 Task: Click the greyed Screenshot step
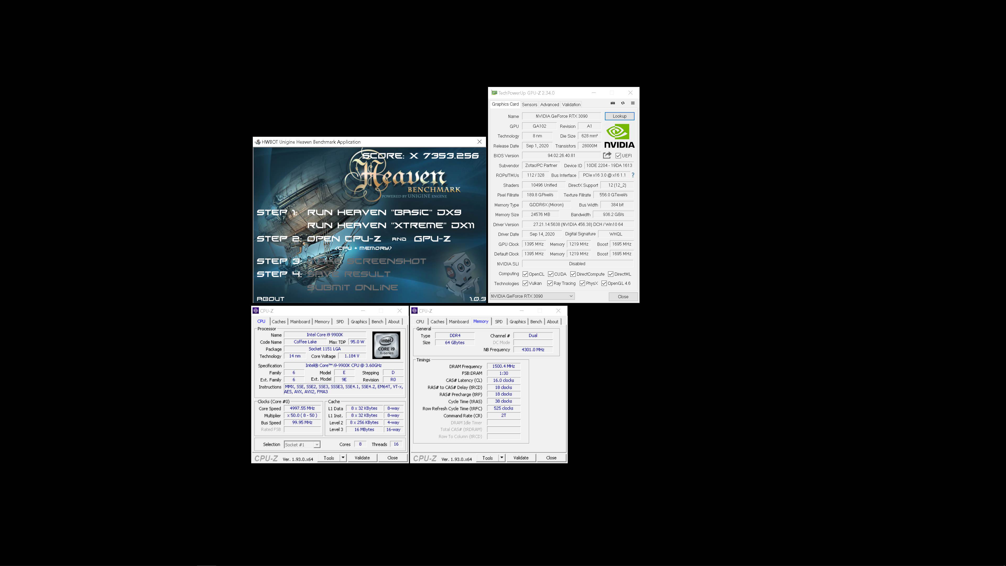(x=367, y=261)
